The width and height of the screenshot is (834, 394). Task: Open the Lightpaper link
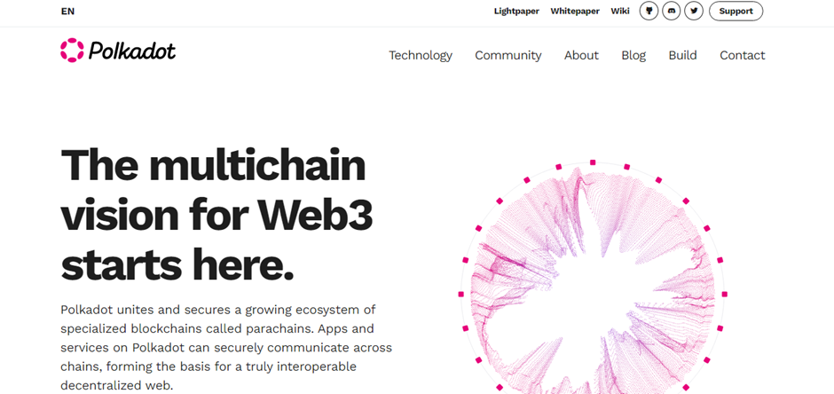coord(516,12)
